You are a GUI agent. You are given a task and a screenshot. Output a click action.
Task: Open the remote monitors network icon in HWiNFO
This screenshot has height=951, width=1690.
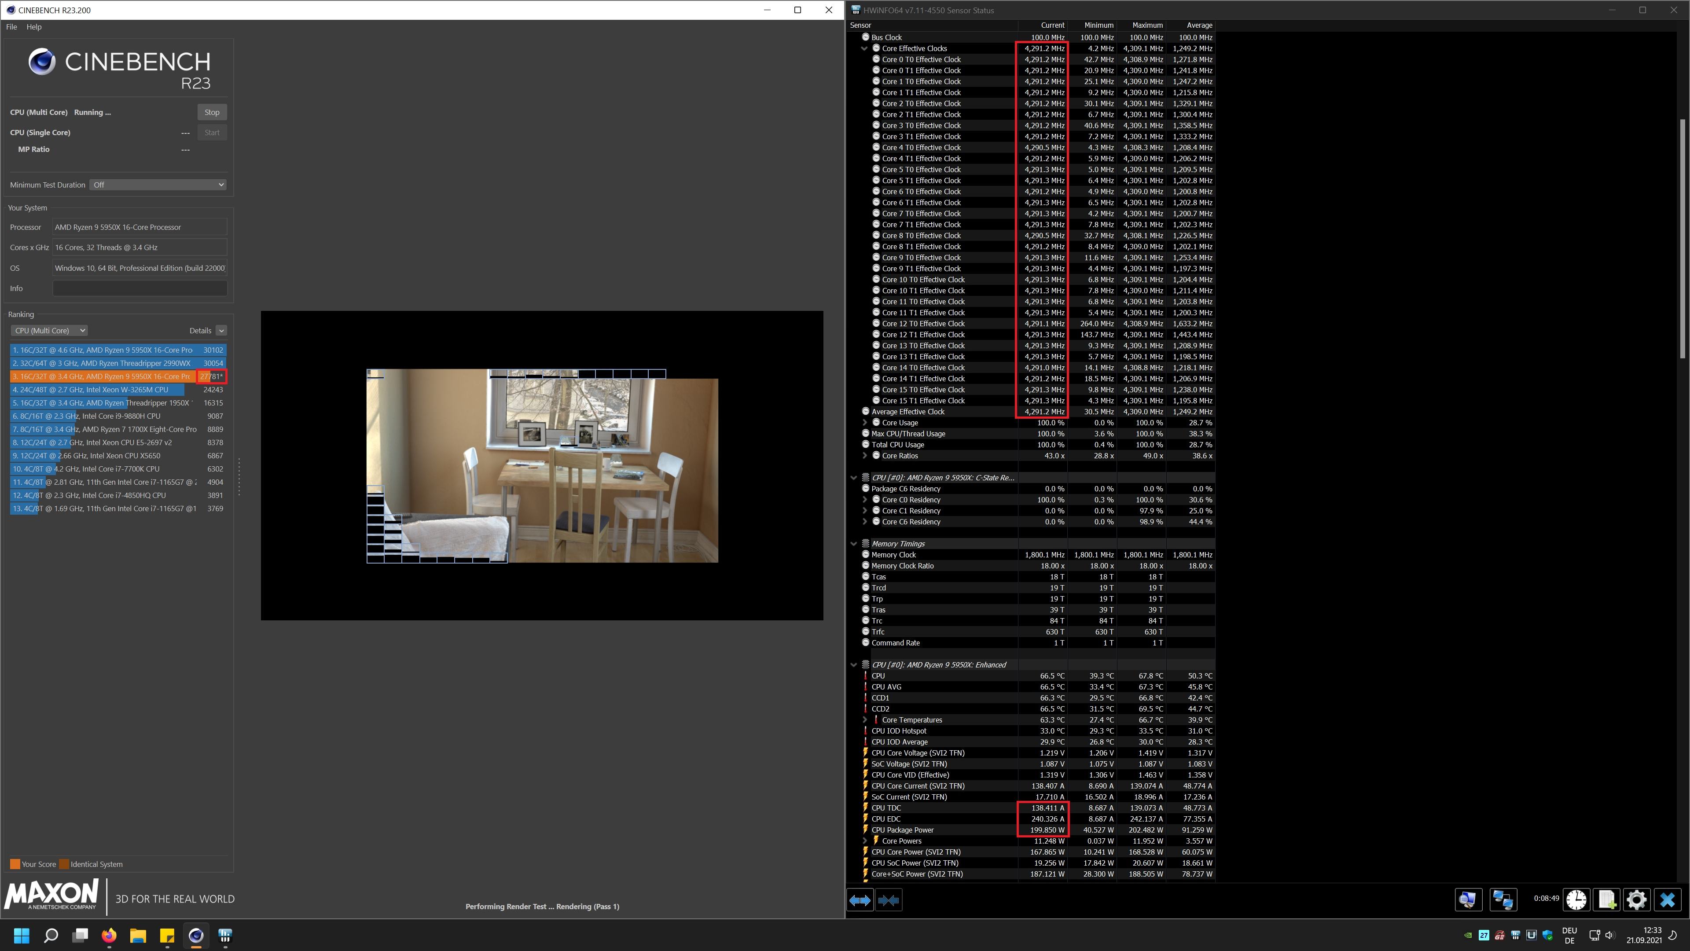pos(1503,899)
